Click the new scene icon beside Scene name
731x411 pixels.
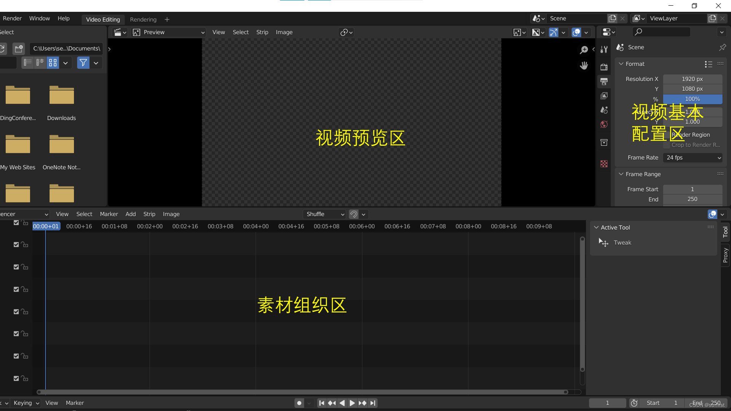tap(612, 18)
